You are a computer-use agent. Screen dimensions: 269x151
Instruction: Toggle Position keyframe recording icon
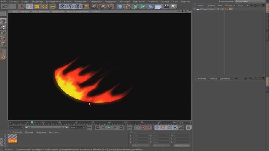pos(157,128)
